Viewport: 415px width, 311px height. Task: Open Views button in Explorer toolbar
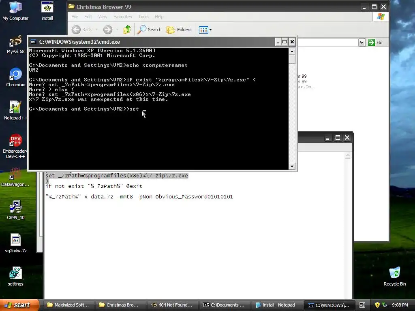(203, 30)
